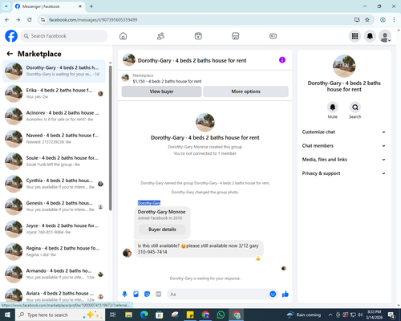Open the Gaming icon in top navigation
401x321 pixels.
point(273,36)
